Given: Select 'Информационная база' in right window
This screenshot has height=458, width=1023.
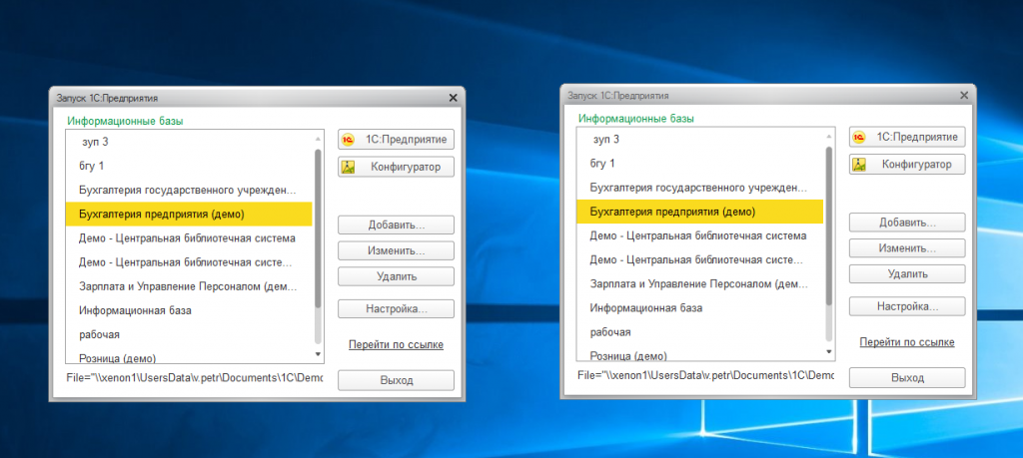Looking at the screenshot, I should click(700, 307).
